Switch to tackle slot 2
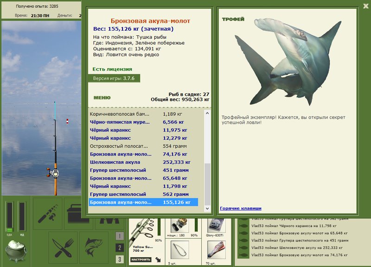 click(x=120, y=247)
